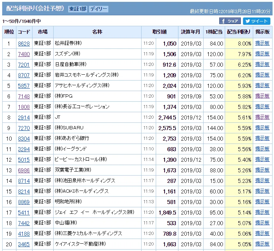
Task: Open 掲示板 link for ケイアイスター不動産 row
Action: coord(262,244)
